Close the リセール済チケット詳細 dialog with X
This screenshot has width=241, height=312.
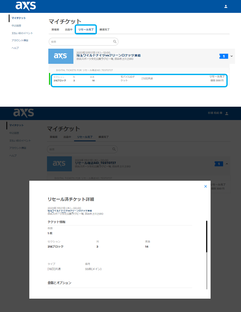[205, 186]
